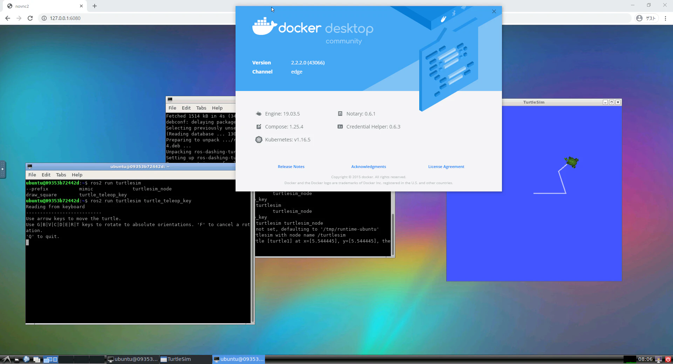The width and height of the screenshot is (673, 364).
Task: Open File menu in front terminal
Action: tap(32, 175)
